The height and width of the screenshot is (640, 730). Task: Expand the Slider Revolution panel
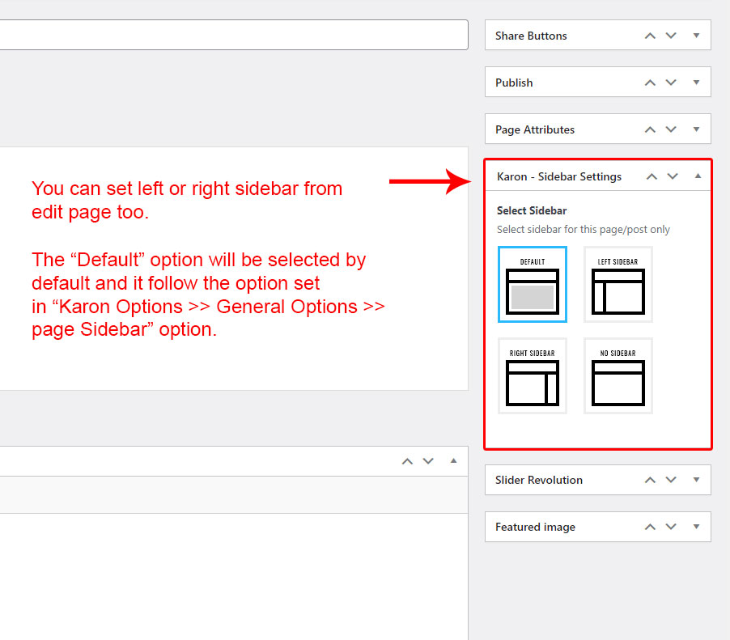coord(696,480)
